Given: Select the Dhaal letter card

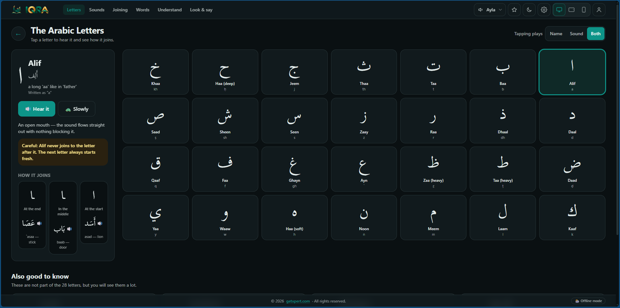Looking at the screenshot, I should pyautogui.click(x=503, y=120).
